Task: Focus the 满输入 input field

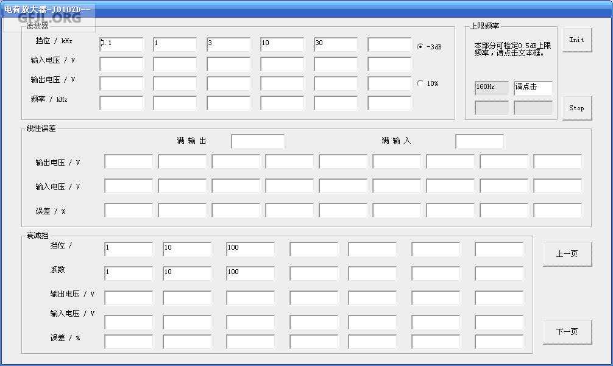Action: coord(479,141)
